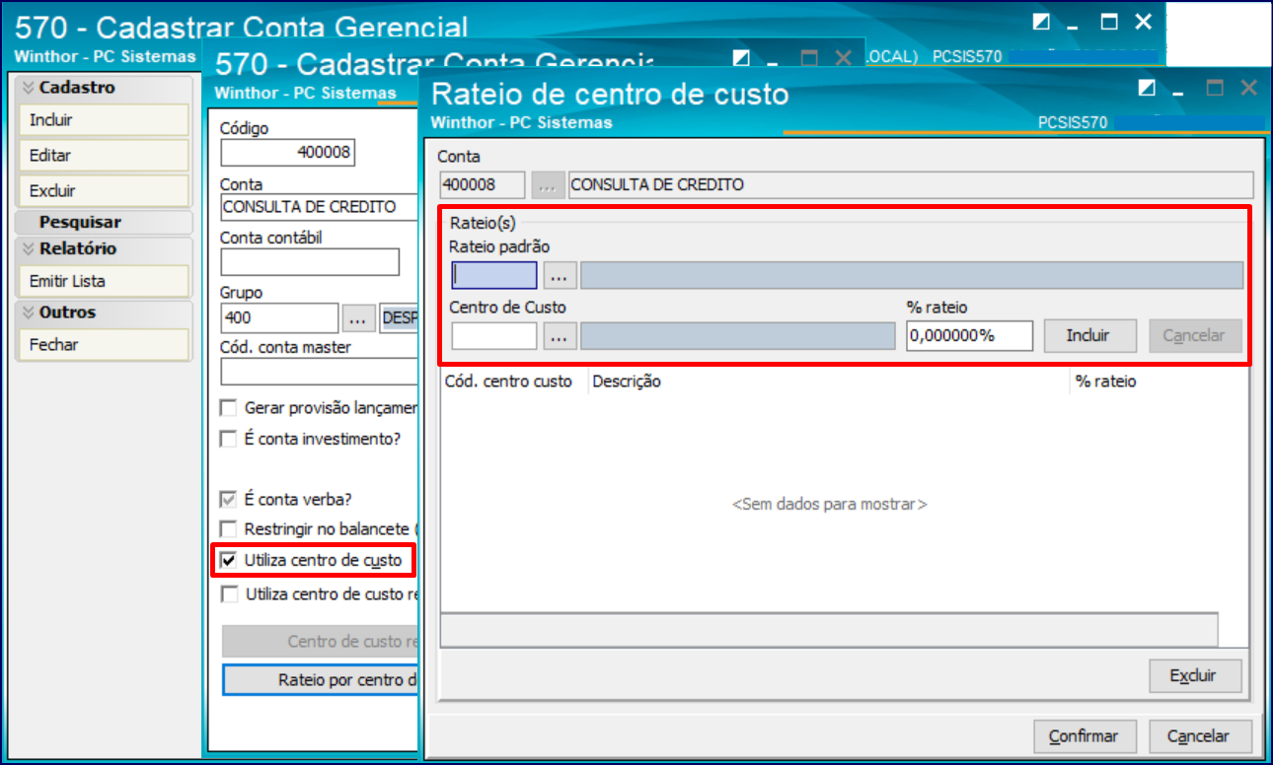Maximize the main 570 Cadastrar Conta Gerencial window
Screen dimensions: 1273x765
(1109, 22)
